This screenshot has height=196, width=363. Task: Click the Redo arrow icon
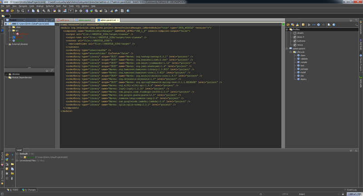coord(23,11)
